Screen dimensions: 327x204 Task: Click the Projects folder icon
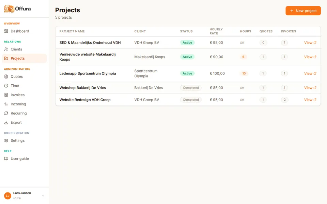[6, 58]
